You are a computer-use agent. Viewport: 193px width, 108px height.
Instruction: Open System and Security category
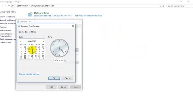(8, 17)
